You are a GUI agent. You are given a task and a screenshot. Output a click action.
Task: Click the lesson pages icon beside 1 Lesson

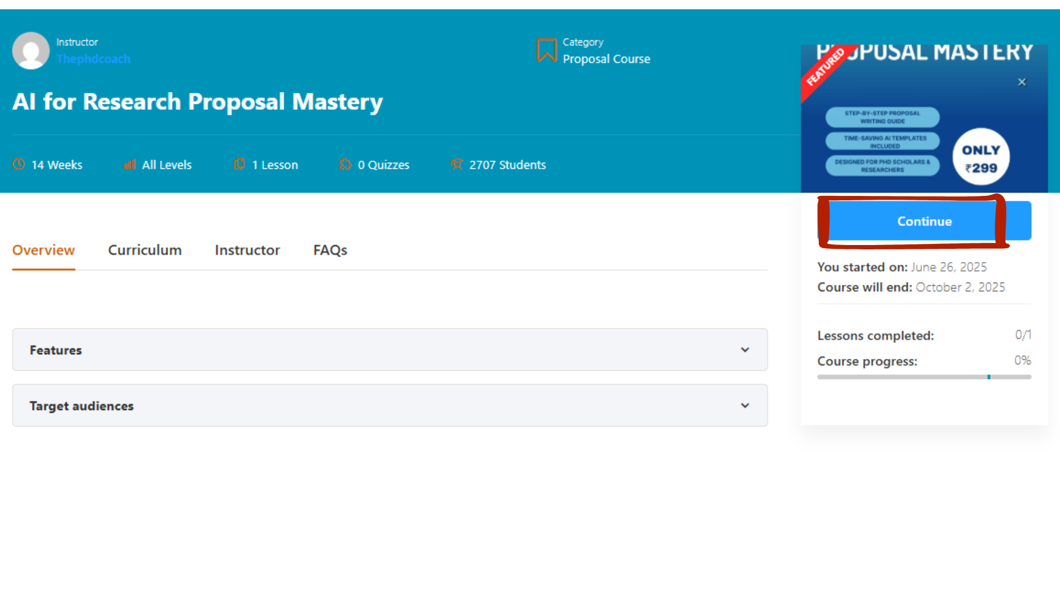tap(240, 164)
